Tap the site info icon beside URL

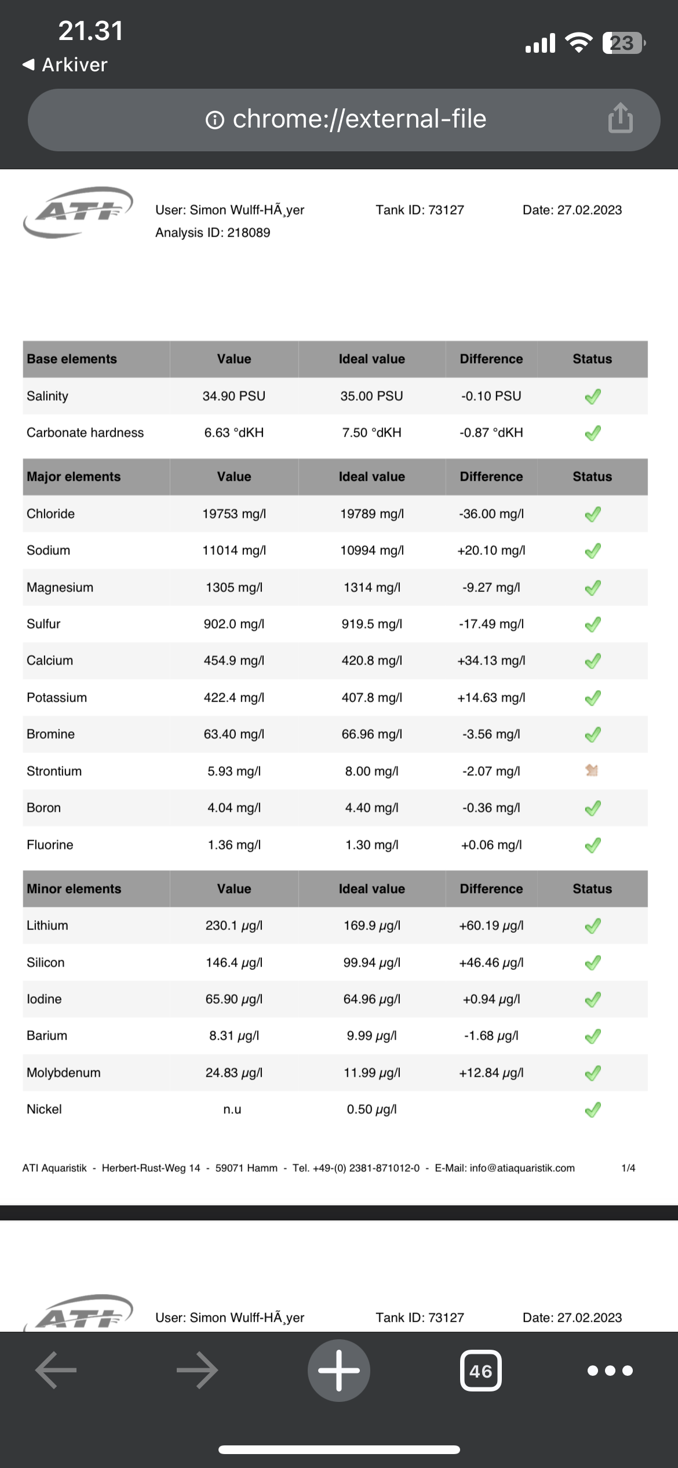(x=215, y=120)
